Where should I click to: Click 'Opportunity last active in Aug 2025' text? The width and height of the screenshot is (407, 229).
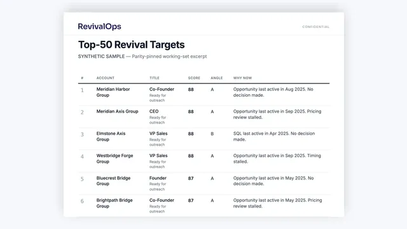pyautogui.click(x=270, y=89)
